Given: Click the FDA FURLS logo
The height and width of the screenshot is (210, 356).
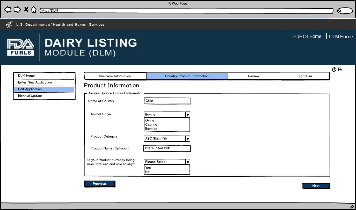Looking at the screenshot, I should coord(21,47).
